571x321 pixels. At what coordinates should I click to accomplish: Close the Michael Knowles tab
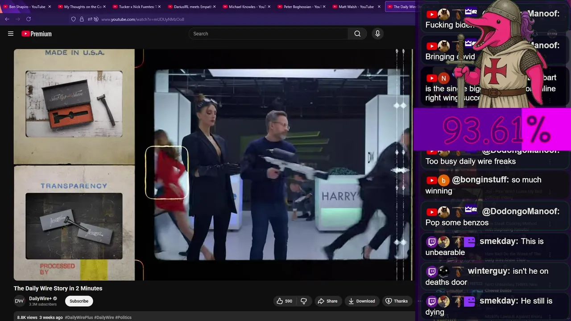point(269,7)
